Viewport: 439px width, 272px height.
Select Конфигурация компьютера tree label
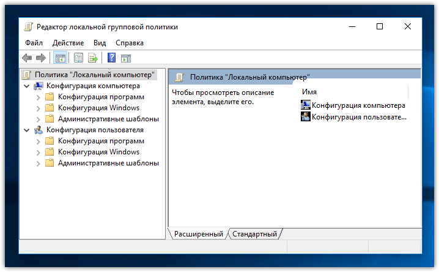coord(93,86)
